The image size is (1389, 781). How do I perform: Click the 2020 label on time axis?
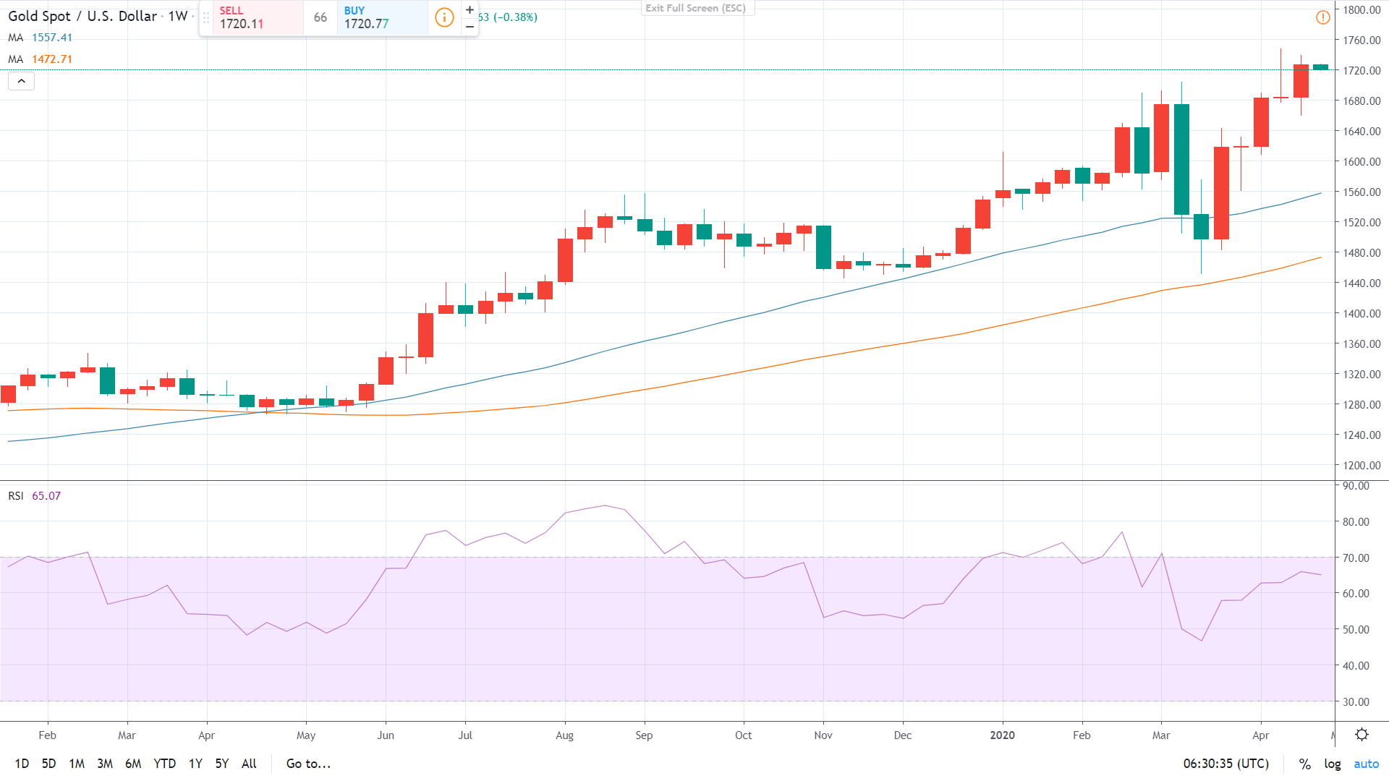(x=1002, y=735)
